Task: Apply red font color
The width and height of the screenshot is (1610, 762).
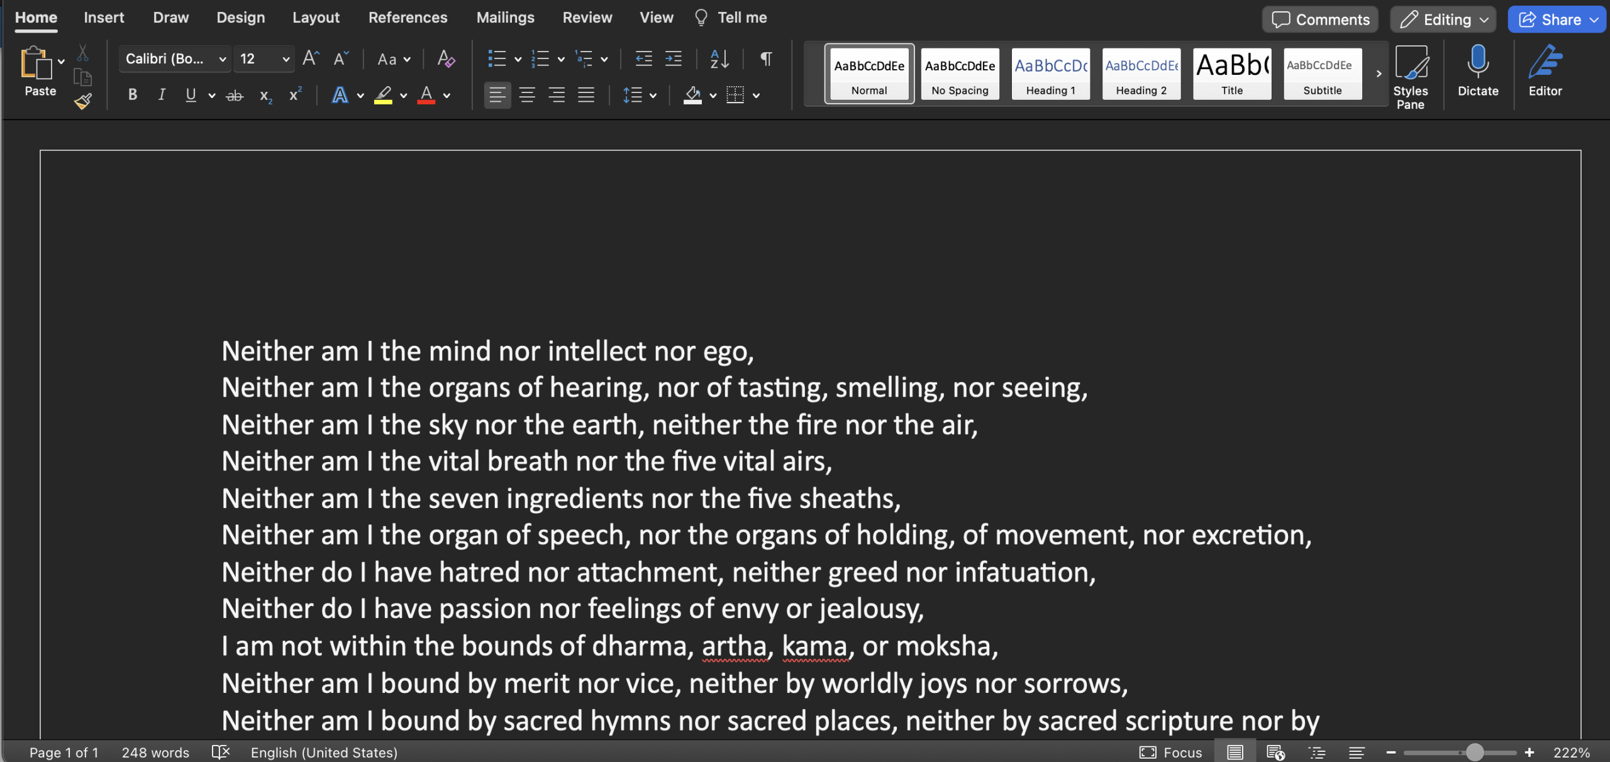Action: 426,95
